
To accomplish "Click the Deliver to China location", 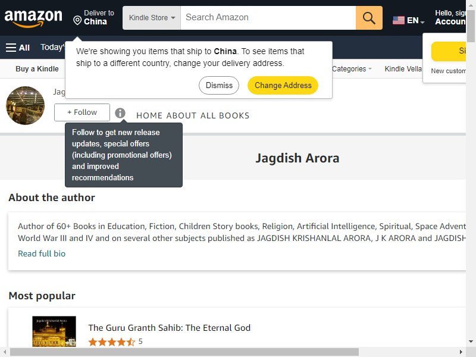I will (94, 18).
